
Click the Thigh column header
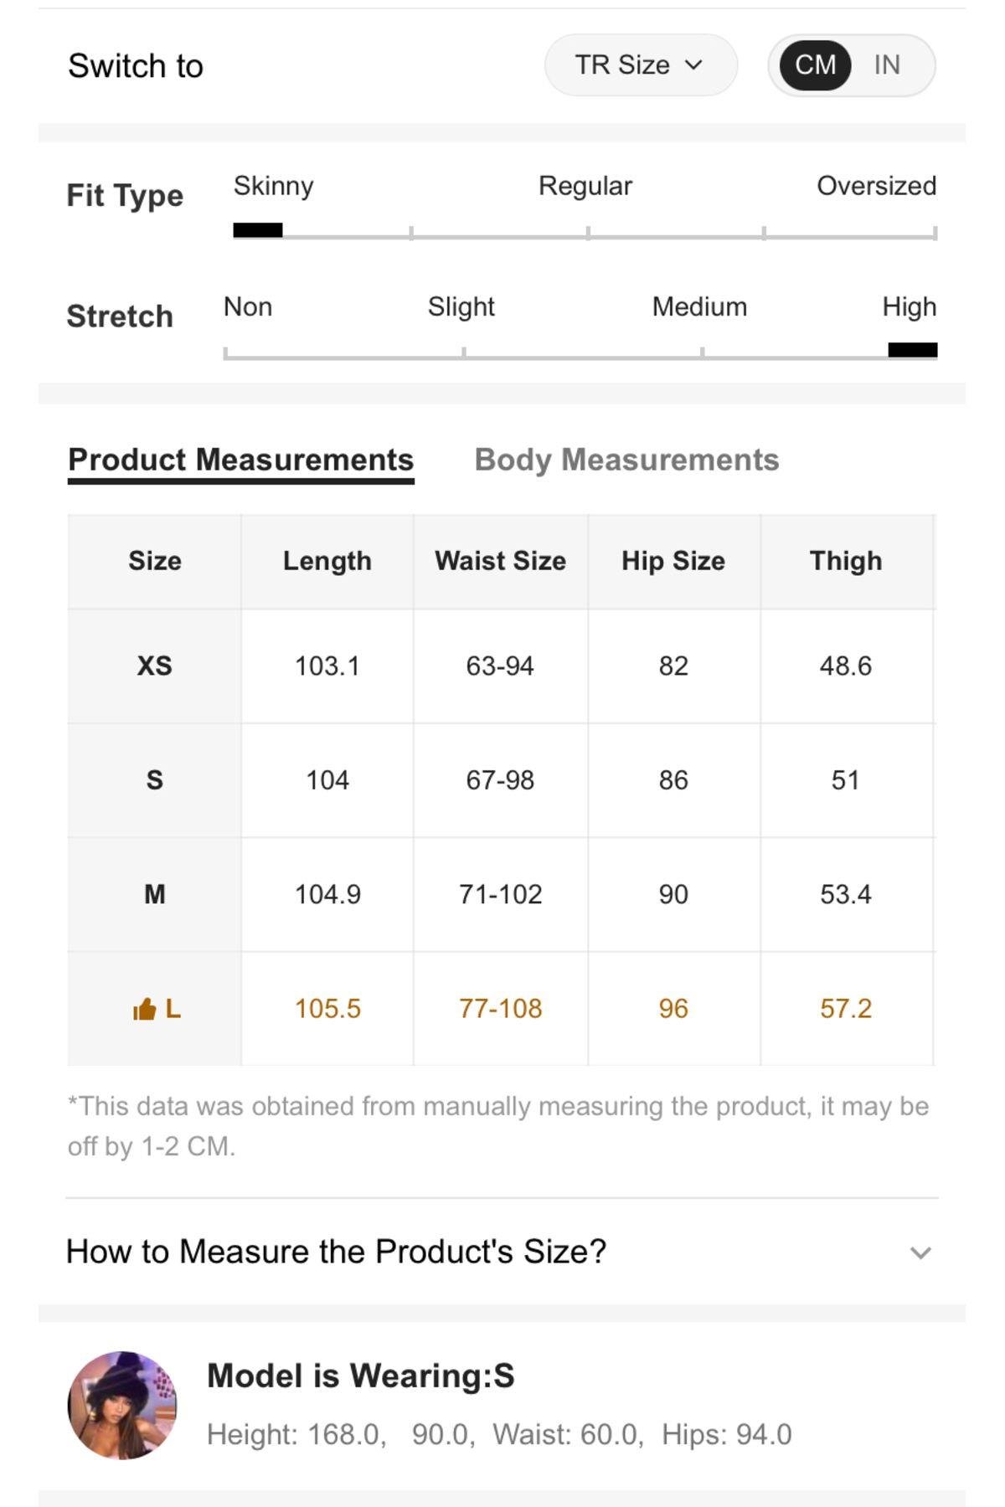pyautogui.click(x=846, y=561)
